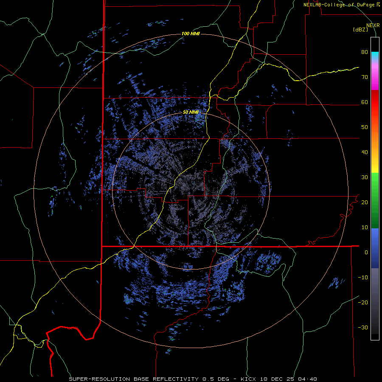This screenshot has width=382, height=382.
Task: Click the cyan segment of color bar
Action: click(375, 56)
